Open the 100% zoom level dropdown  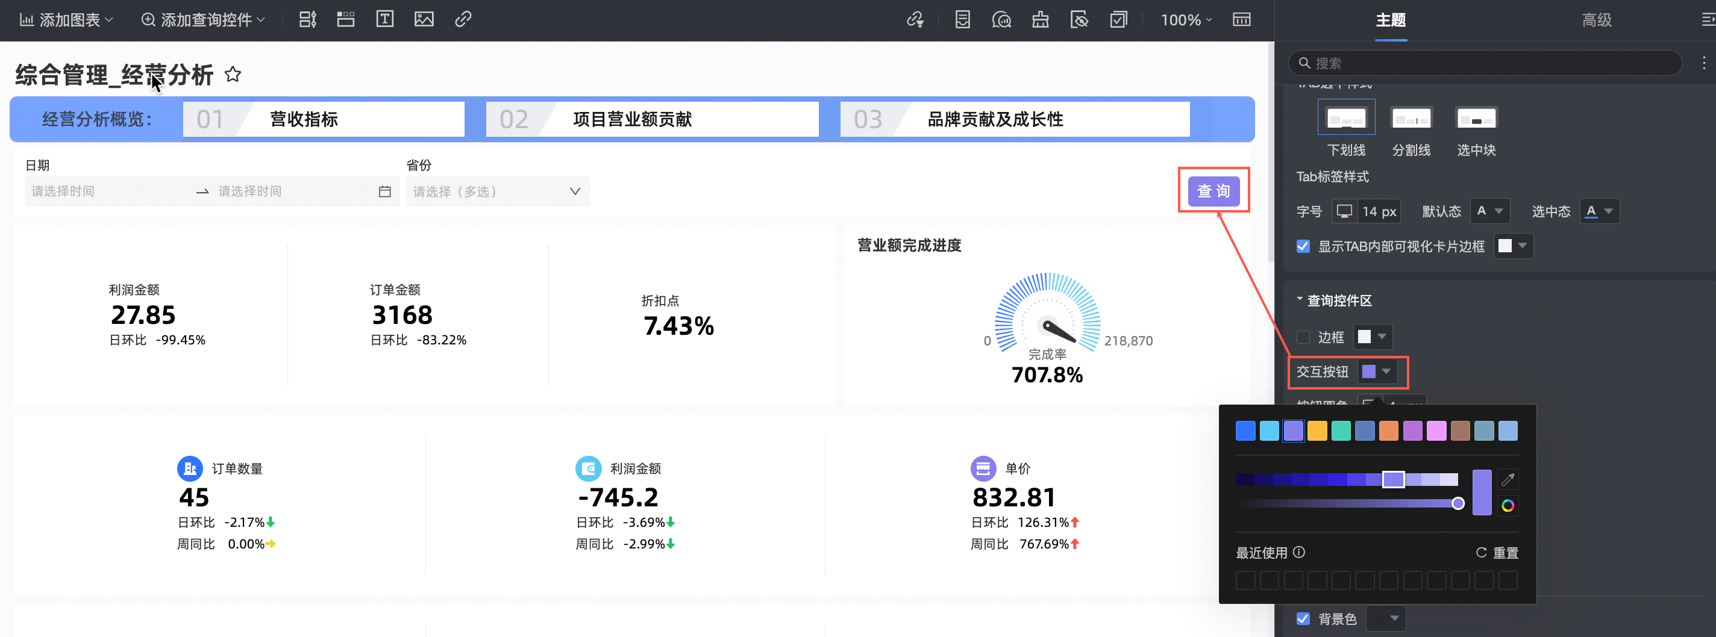coord(1186,20)
